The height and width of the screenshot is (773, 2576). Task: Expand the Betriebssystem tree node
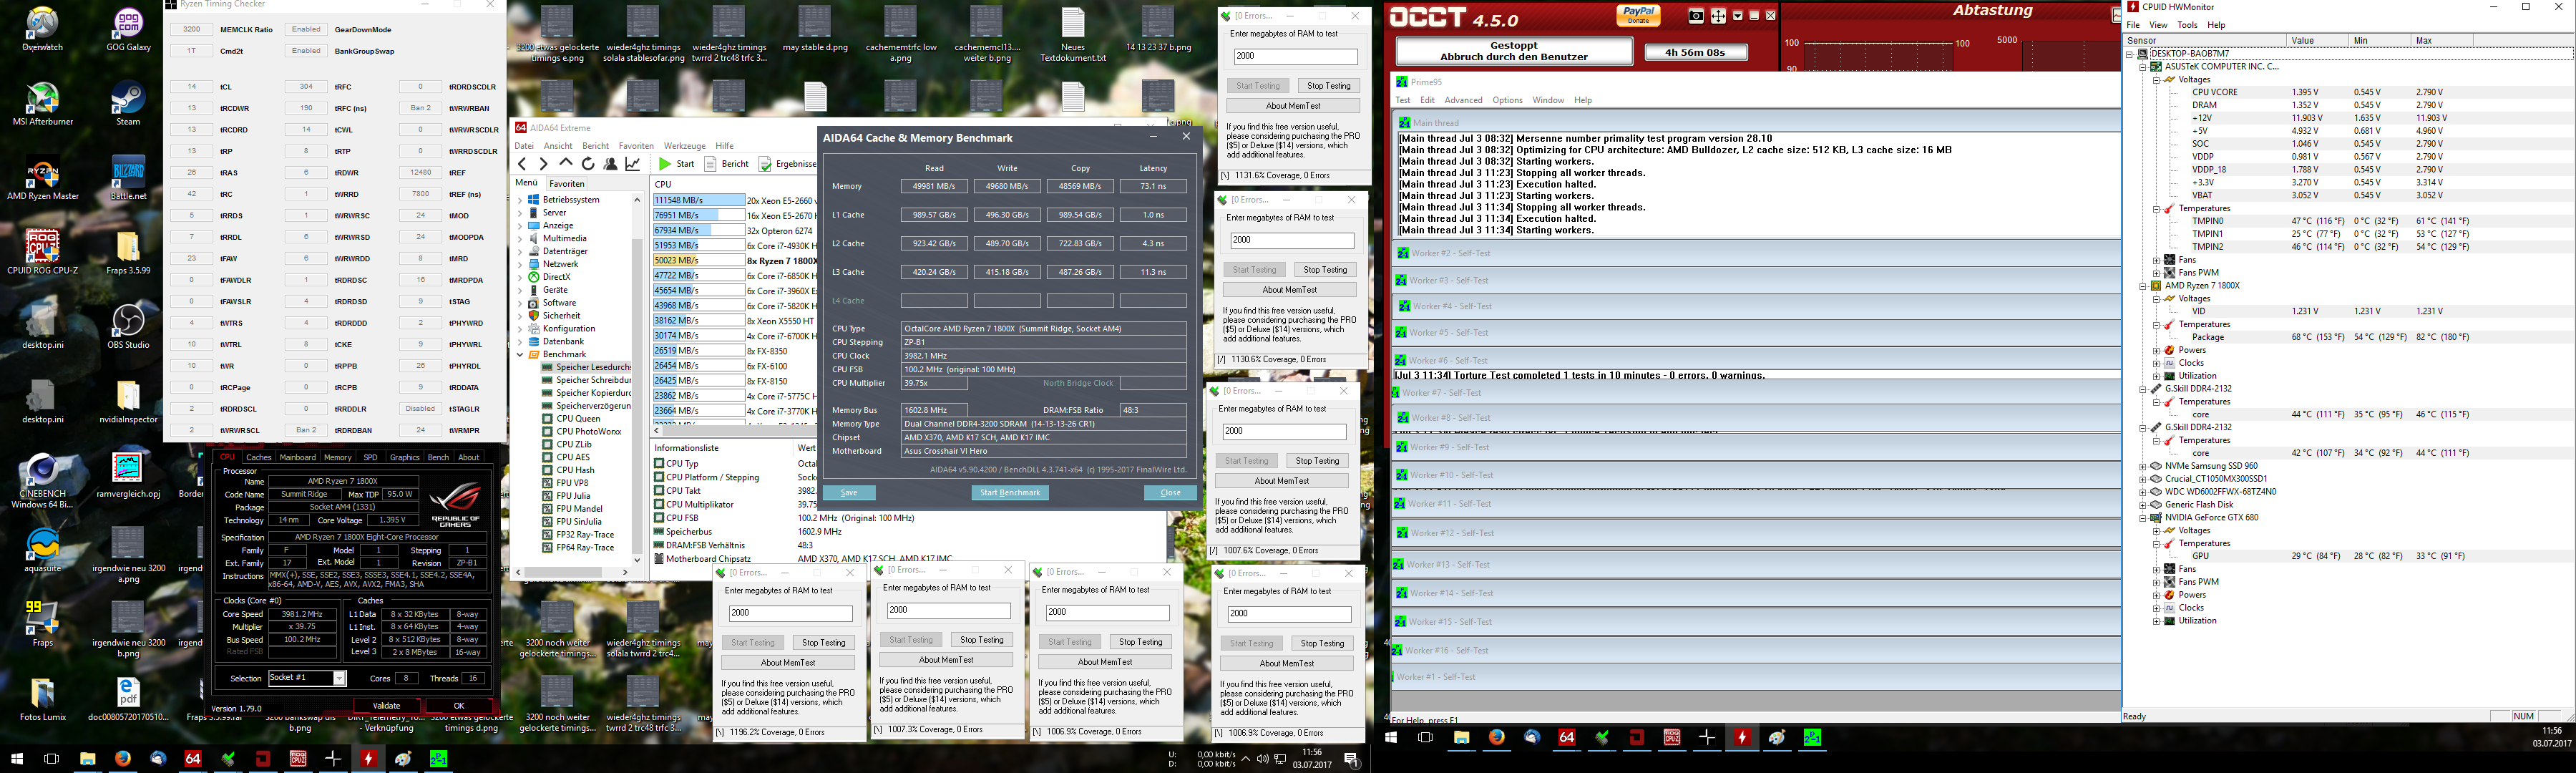point(520,200)
